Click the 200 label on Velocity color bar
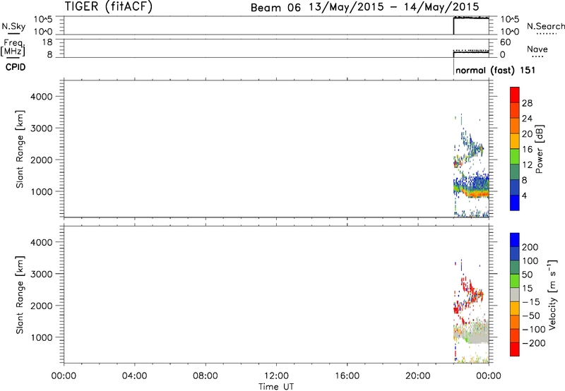 (530, 247)
